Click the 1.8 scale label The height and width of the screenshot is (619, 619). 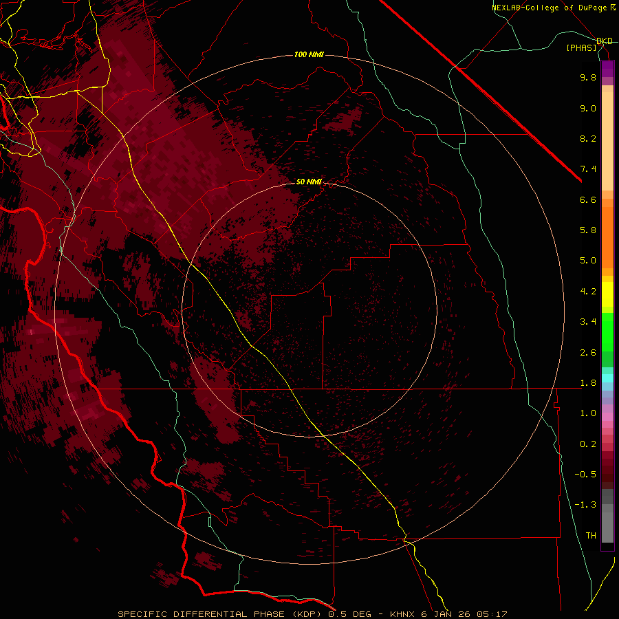click(588, 383)
